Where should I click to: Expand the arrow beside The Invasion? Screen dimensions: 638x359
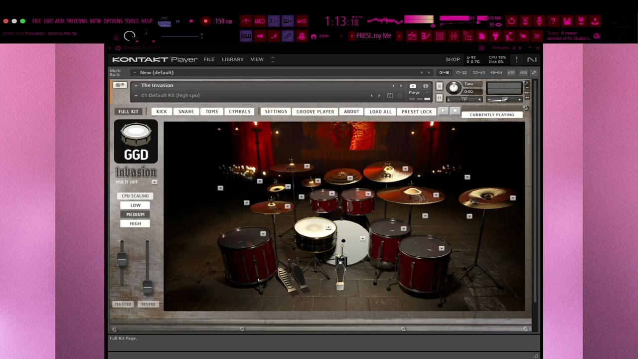(136, 85)
